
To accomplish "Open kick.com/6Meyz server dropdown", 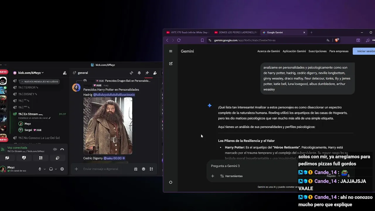I will tap(31, 73).
